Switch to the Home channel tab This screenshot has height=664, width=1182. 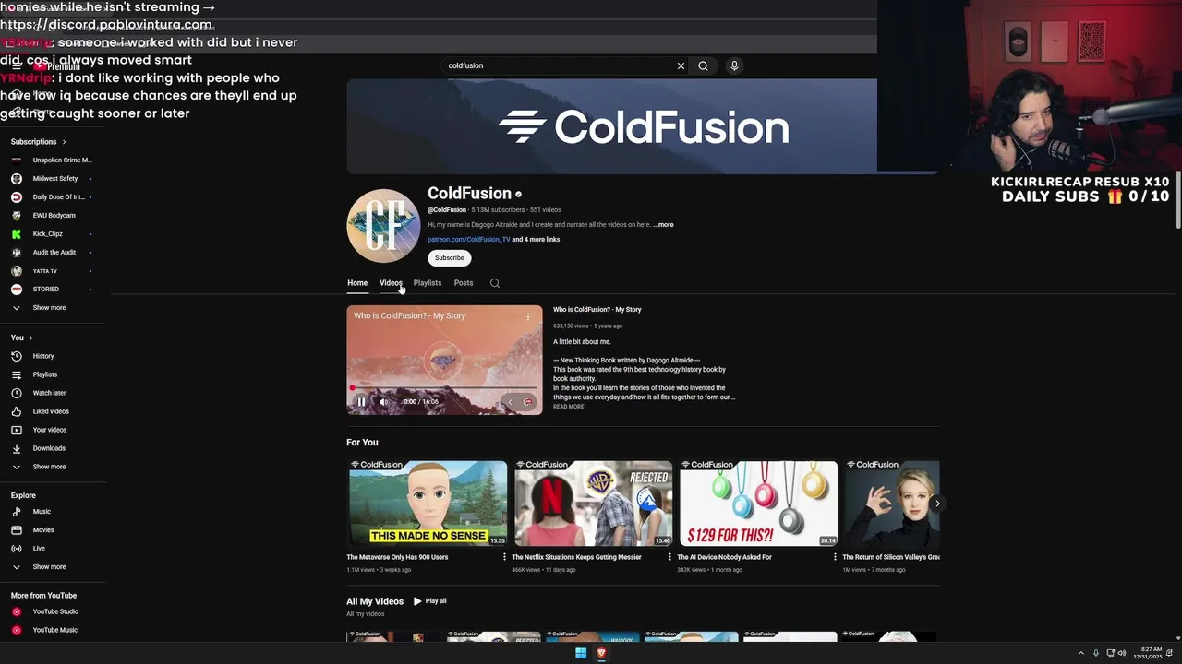tap(357, 283)
